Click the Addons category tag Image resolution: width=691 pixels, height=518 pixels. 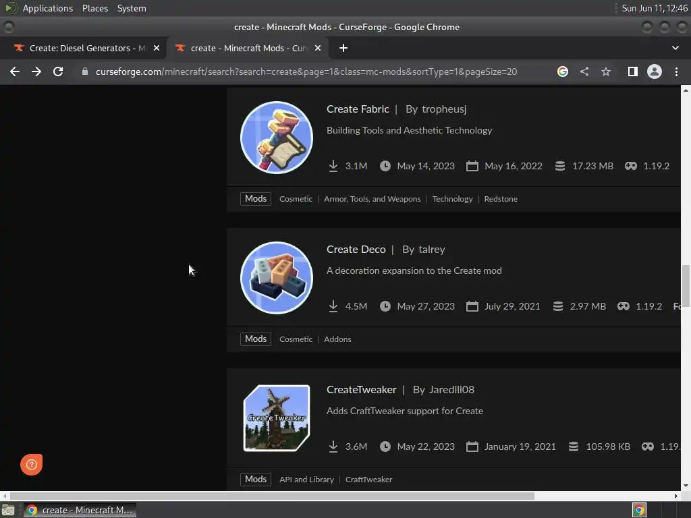[x=337, y=339]
